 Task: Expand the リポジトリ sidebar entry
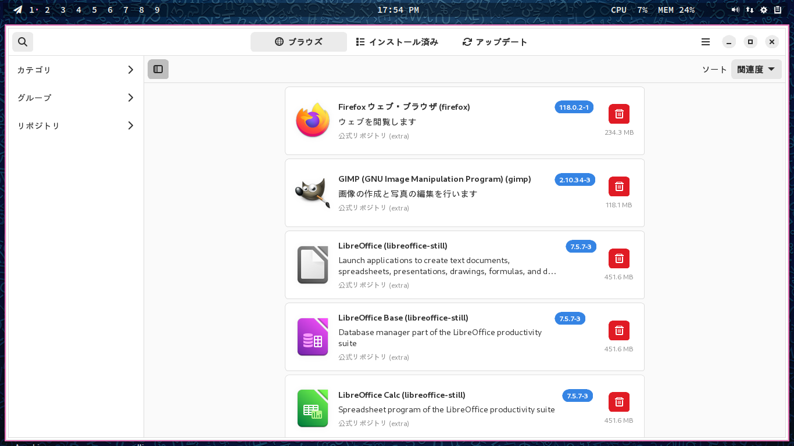76,125
